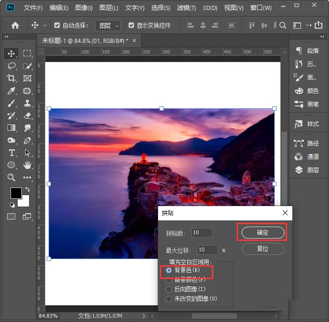Select the Eraser tool
Screen dimensions: 329x322
[x=27, y=115]
